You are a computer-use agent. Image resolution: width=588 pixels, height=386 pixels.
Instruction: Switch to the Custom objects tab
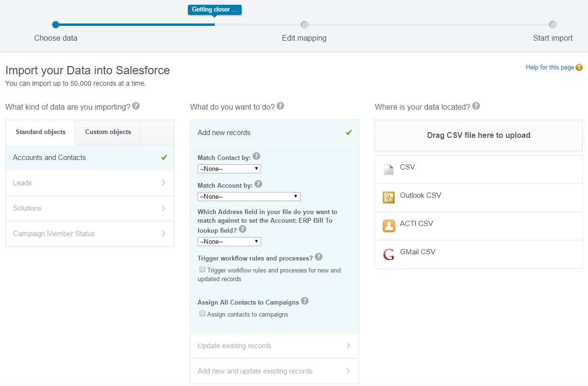pyautogui.click(x=108, y=132)
